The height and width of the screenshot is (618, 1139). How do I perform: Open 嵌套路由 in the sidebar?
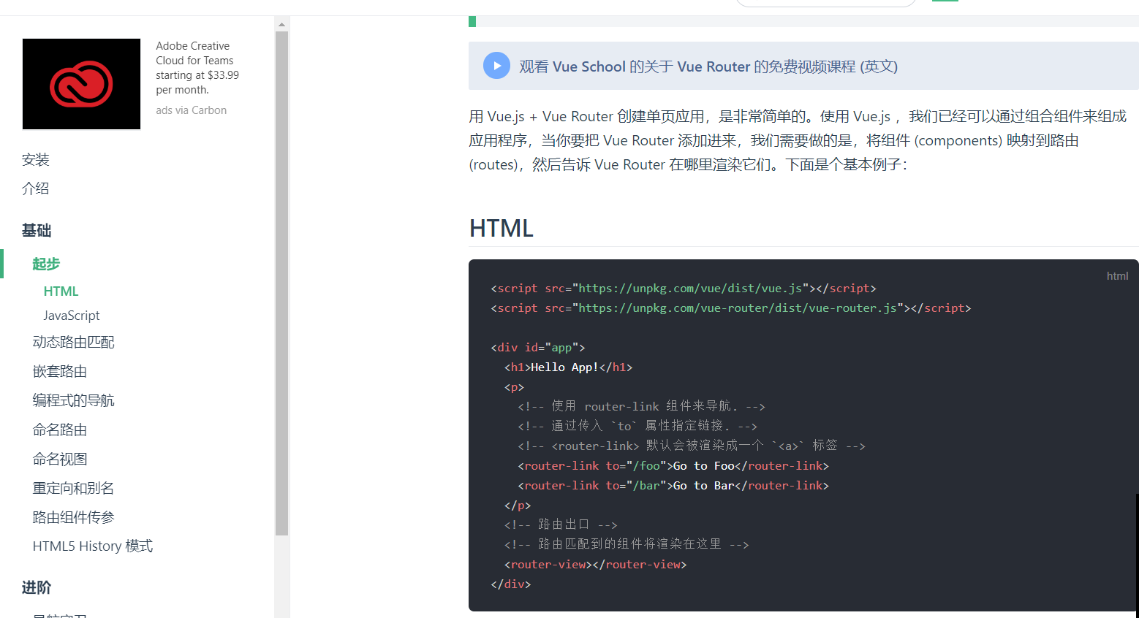(60, 371)
